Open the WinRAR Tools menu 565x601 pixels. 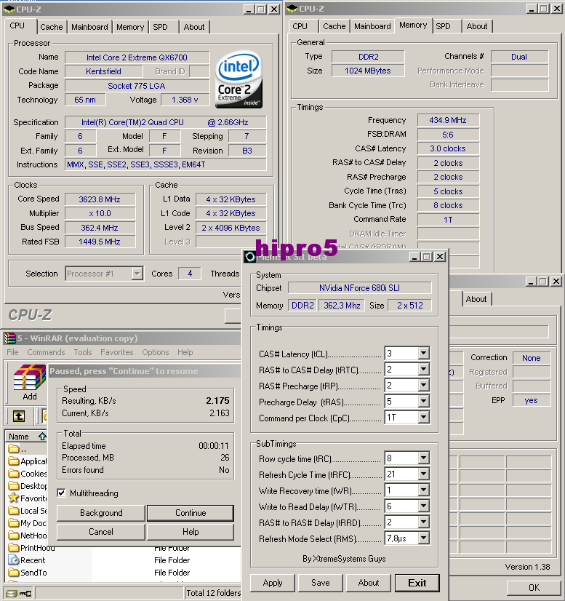tap(83, 352)
